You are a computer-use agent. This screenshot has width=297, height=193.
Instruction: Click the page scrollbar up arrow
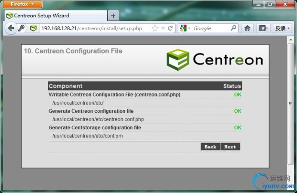(x=291, y=40)
